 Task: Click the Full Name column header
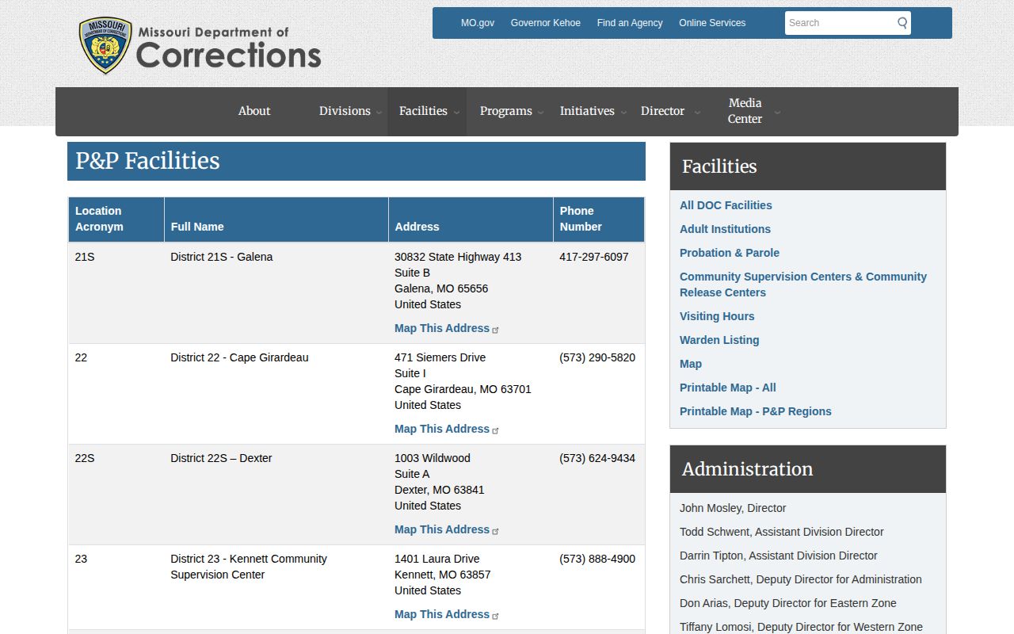(x=276, y=220)
